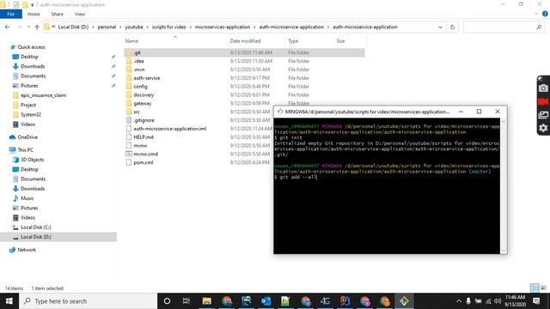Open the Windows Start menu
The width and height of the screenshot is (550, 309).
tap(9, 301)
